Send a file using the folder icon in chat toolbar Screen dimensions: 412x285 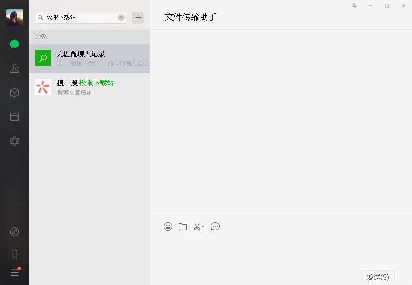click(183, 226)
